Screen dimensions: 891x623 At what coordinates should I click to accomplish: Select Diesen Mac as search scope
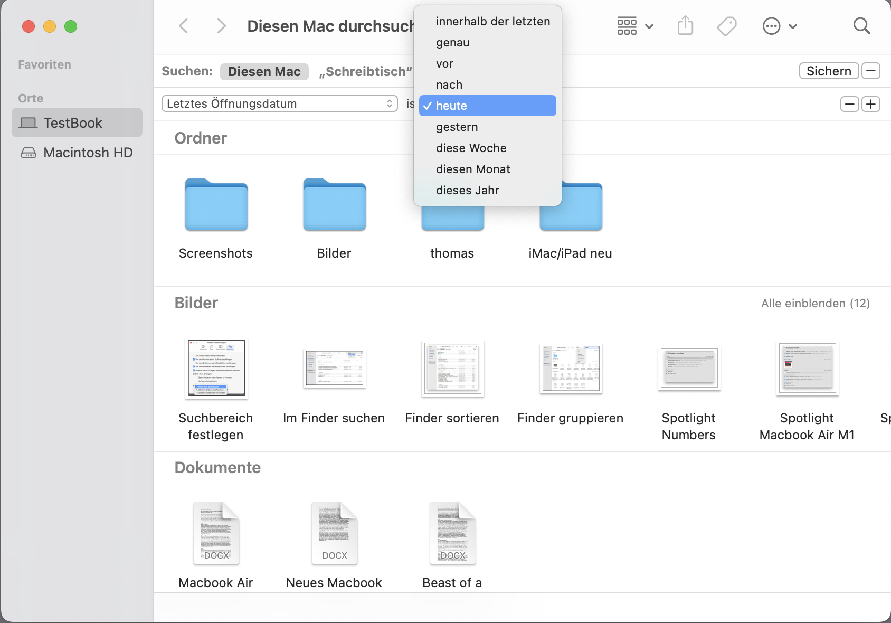(x=264, y=71)
